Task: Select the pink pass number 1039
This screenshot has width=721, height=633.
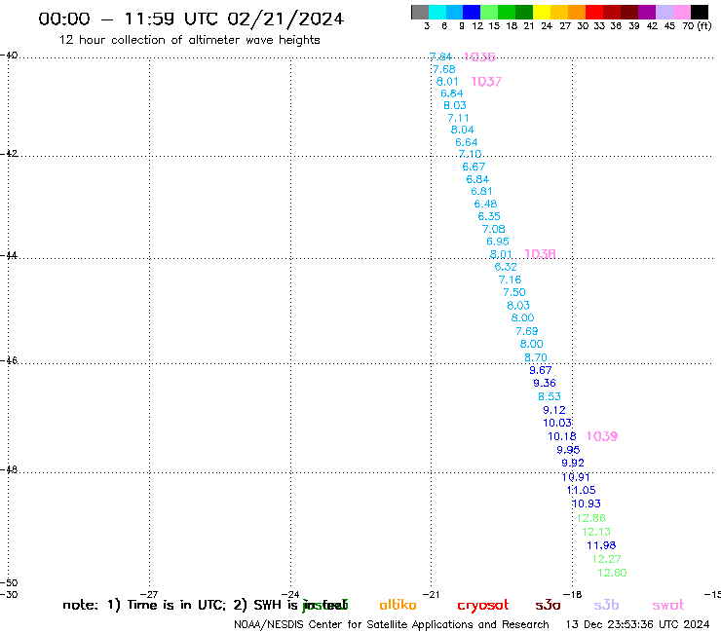Action: [x=602, y=436]
